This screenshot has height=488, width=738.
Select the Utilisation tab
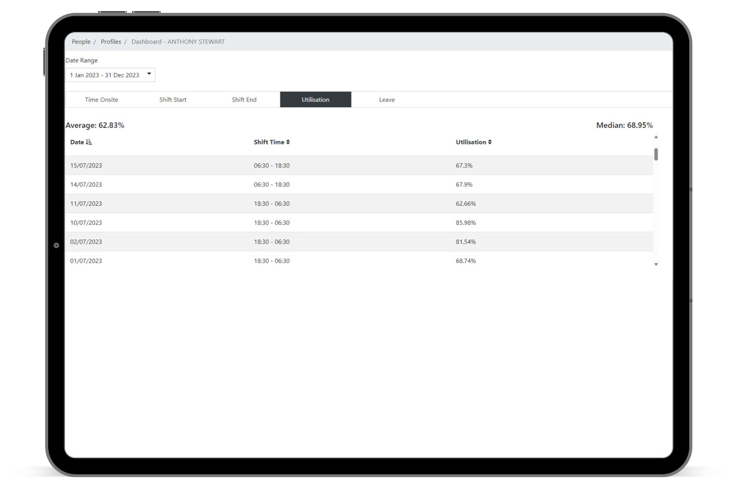point(316,100)
